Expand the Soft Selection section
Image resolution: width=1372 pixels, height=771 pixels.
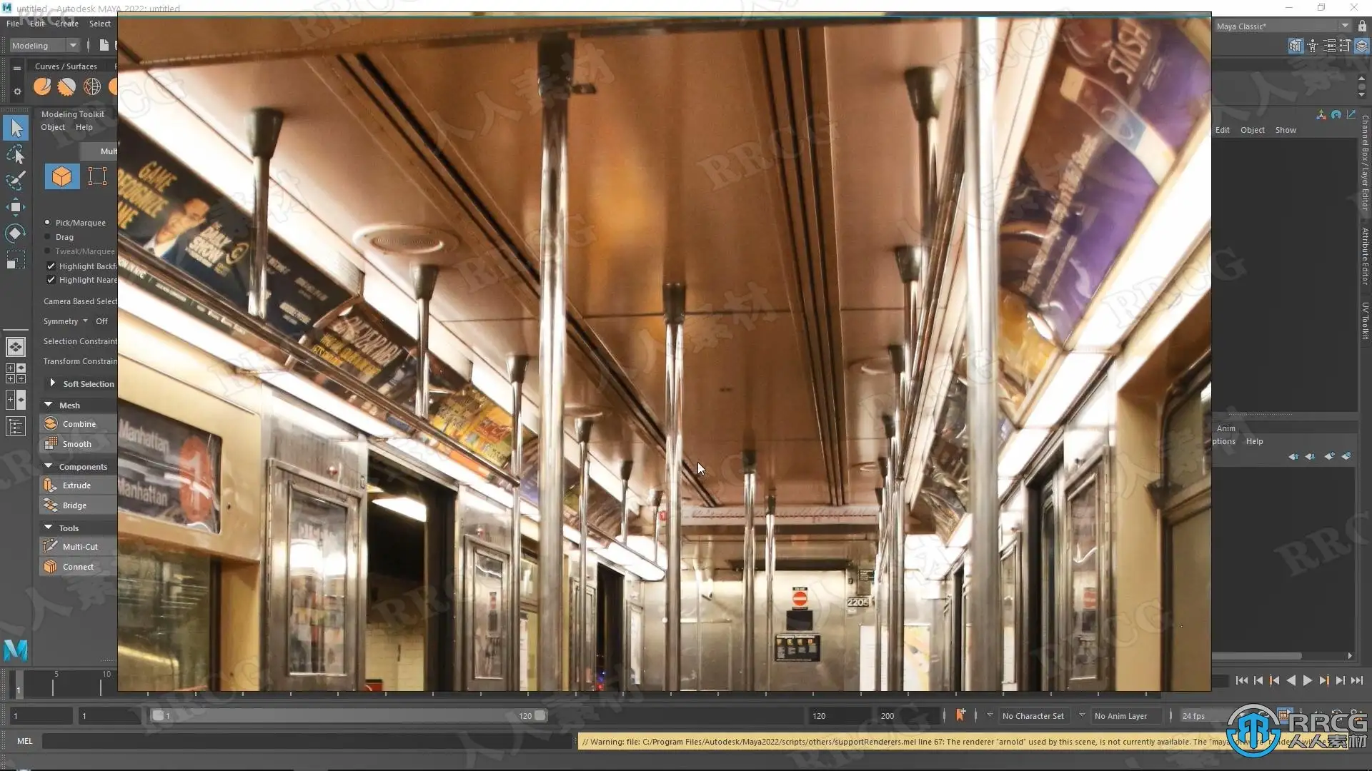pos(52,383)
